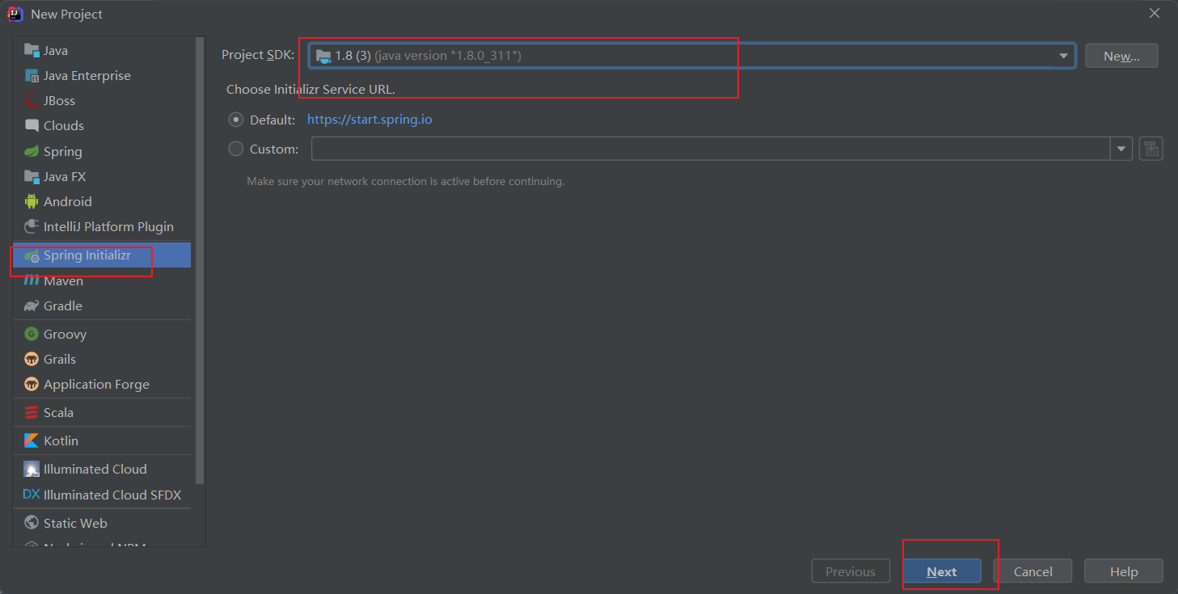Click the Cancel button
Viewport: 1178px width, 594px height.
1033,571
